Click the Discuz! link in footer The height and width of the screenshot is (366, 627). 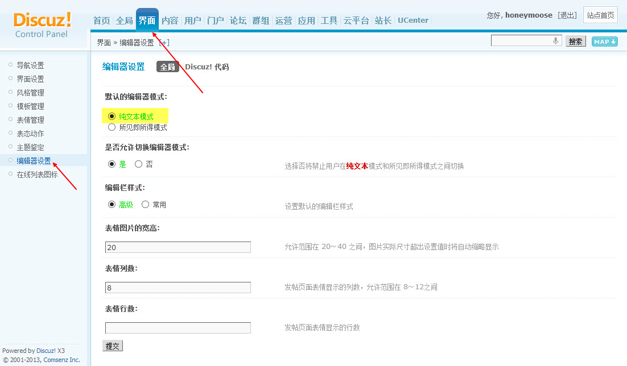(46, 351)
